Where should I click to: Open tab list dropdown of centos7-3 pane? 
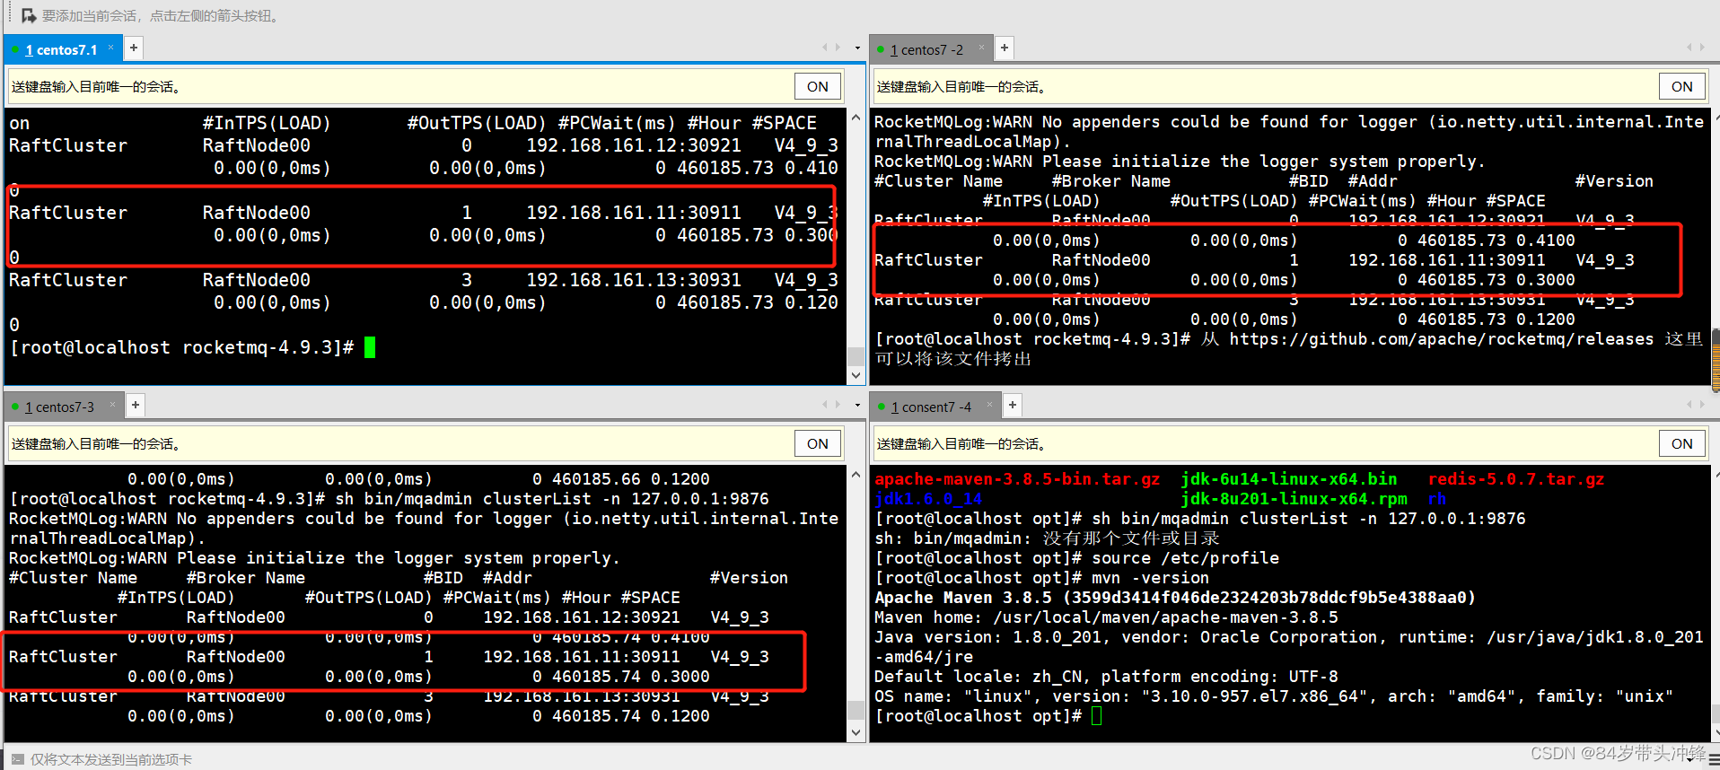(857, 406)
